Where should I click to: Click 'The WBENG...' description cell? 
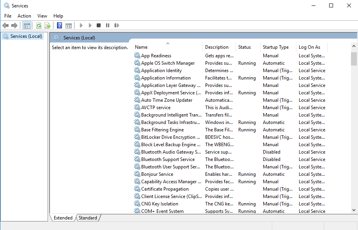click(x=219, y=145)
